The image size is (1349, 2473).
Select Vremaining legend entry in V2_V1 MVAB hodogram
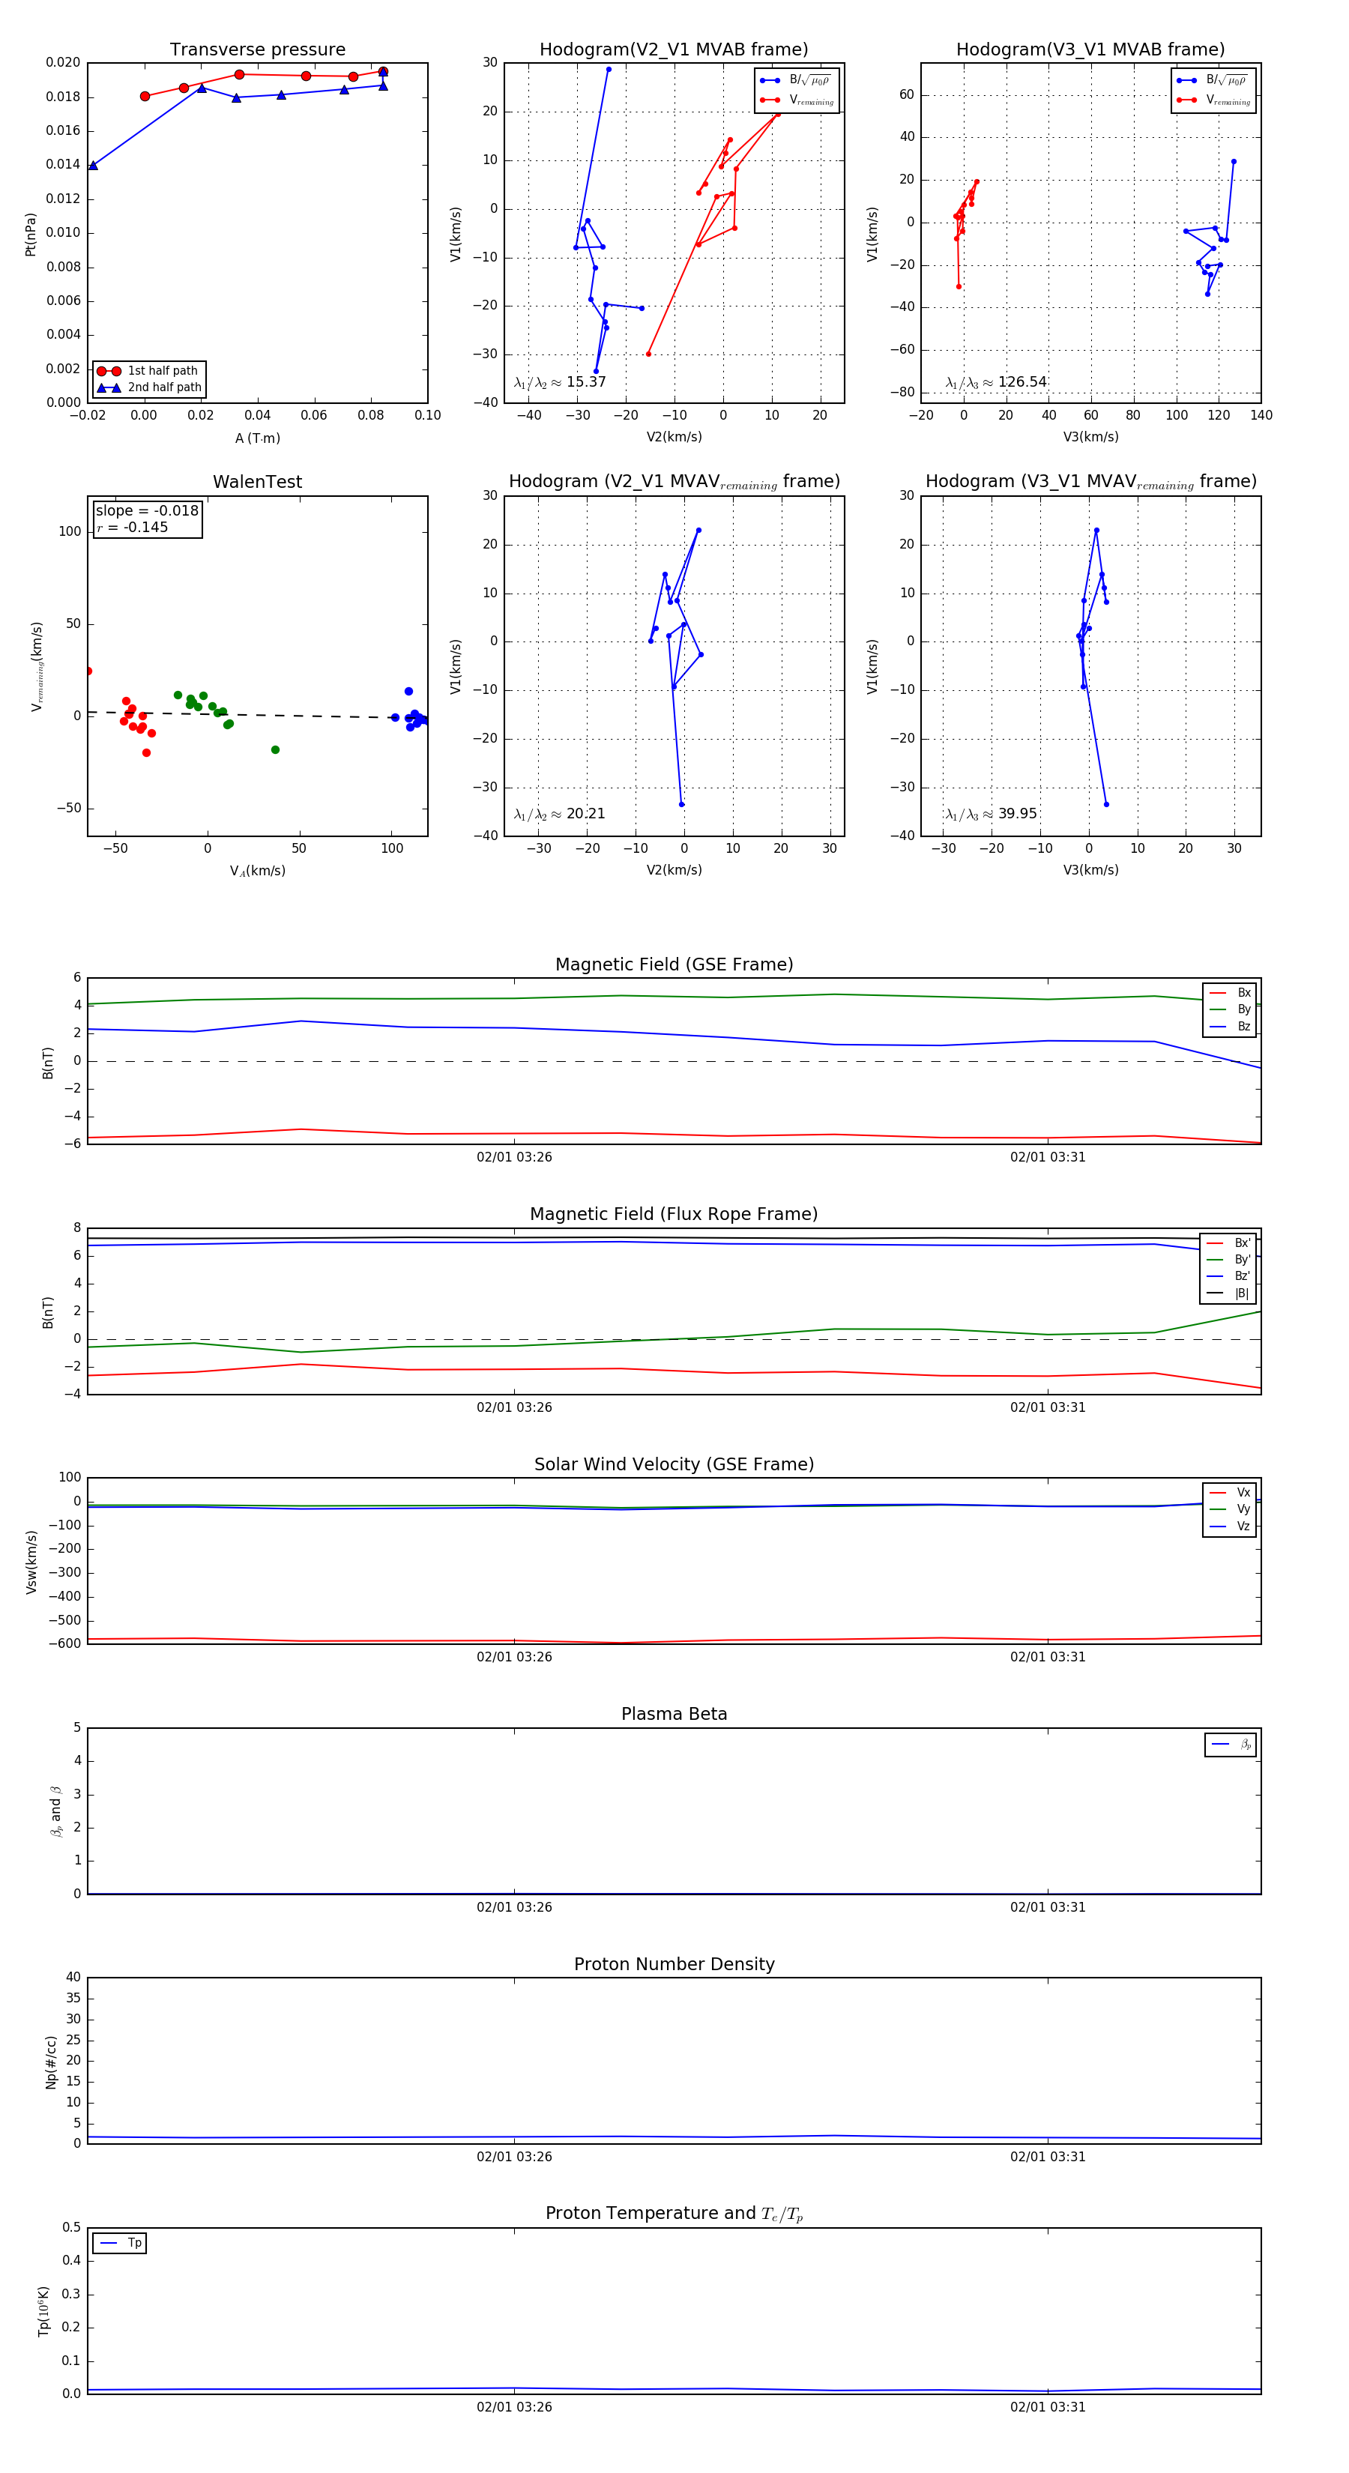pyautogui.click(x=797, y=100)
